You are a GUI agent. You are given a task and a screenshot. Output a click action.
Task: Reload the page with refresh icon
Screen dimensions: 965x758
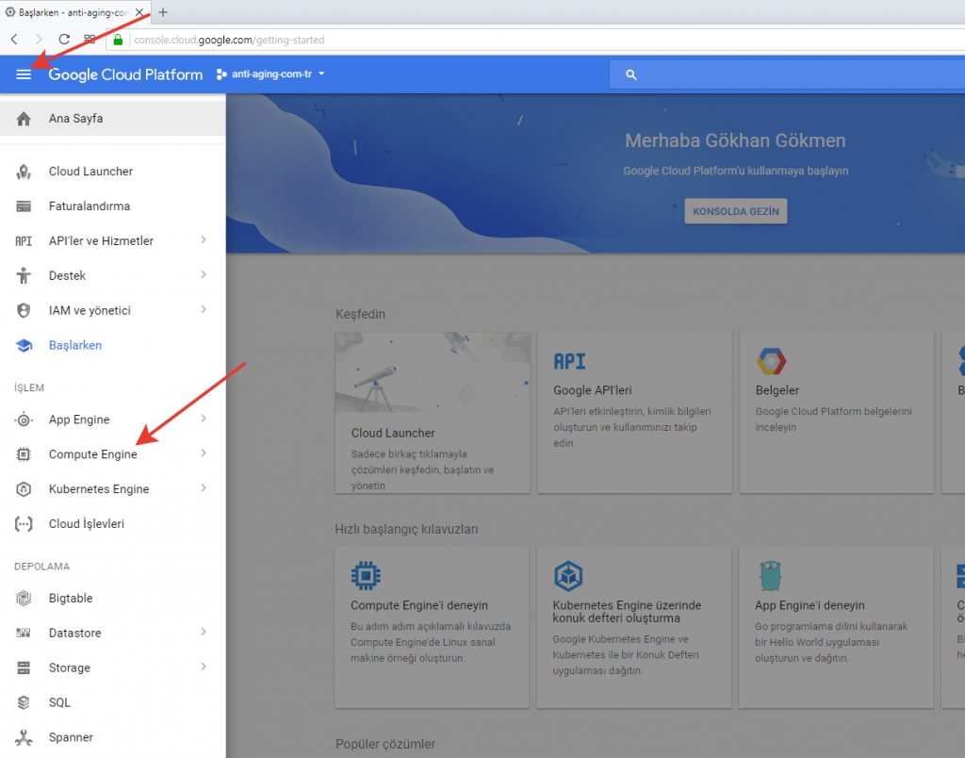pyautogui.click(x=64, y=40)
